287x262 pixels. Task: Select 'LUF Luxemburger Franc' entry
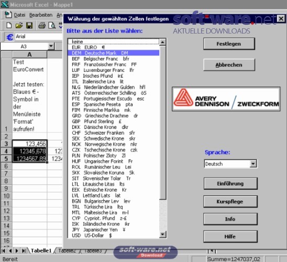114,70
